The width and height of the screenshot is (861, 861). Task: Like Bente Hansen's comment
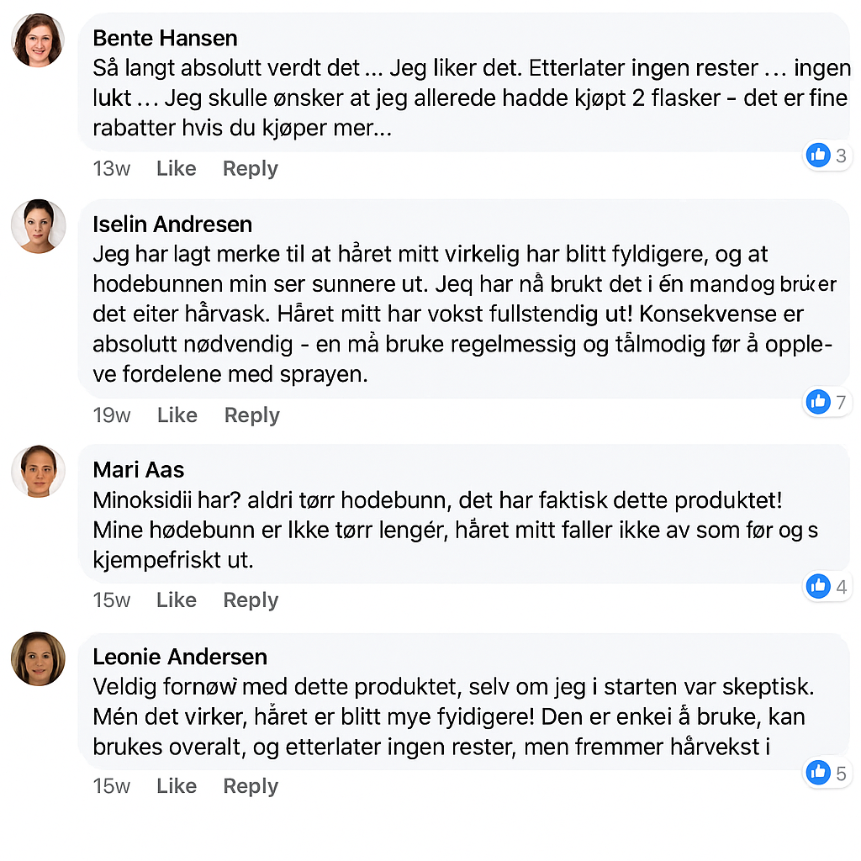pyautogui.click(x=176, y=169)
